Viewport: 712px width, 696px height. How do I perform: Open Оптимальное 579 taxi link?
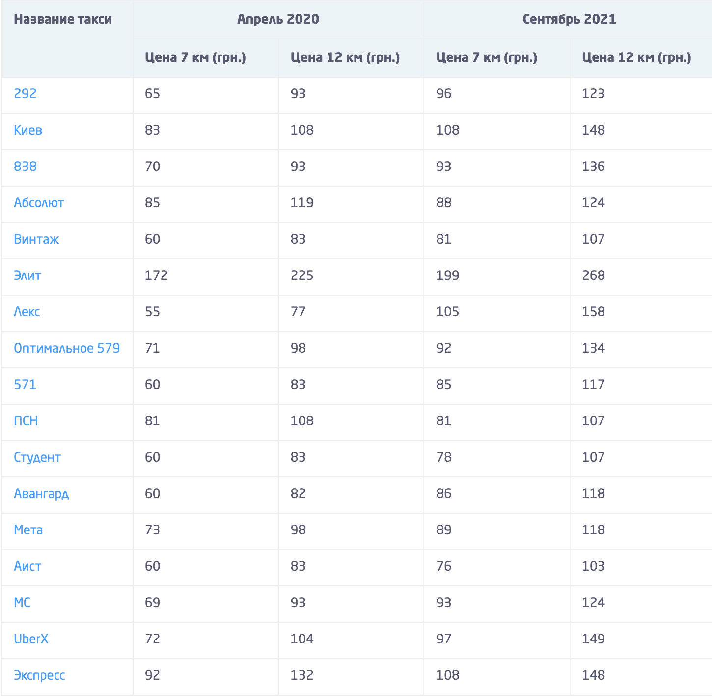pyautogui.click(x=67, y=348)
